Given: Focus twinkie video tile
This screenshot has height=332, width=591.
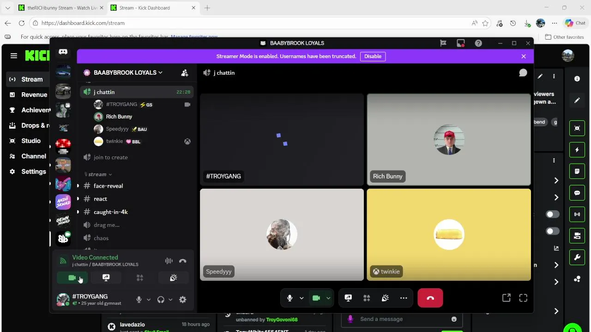Looking at the screenshot, I should tap(449, 235).
